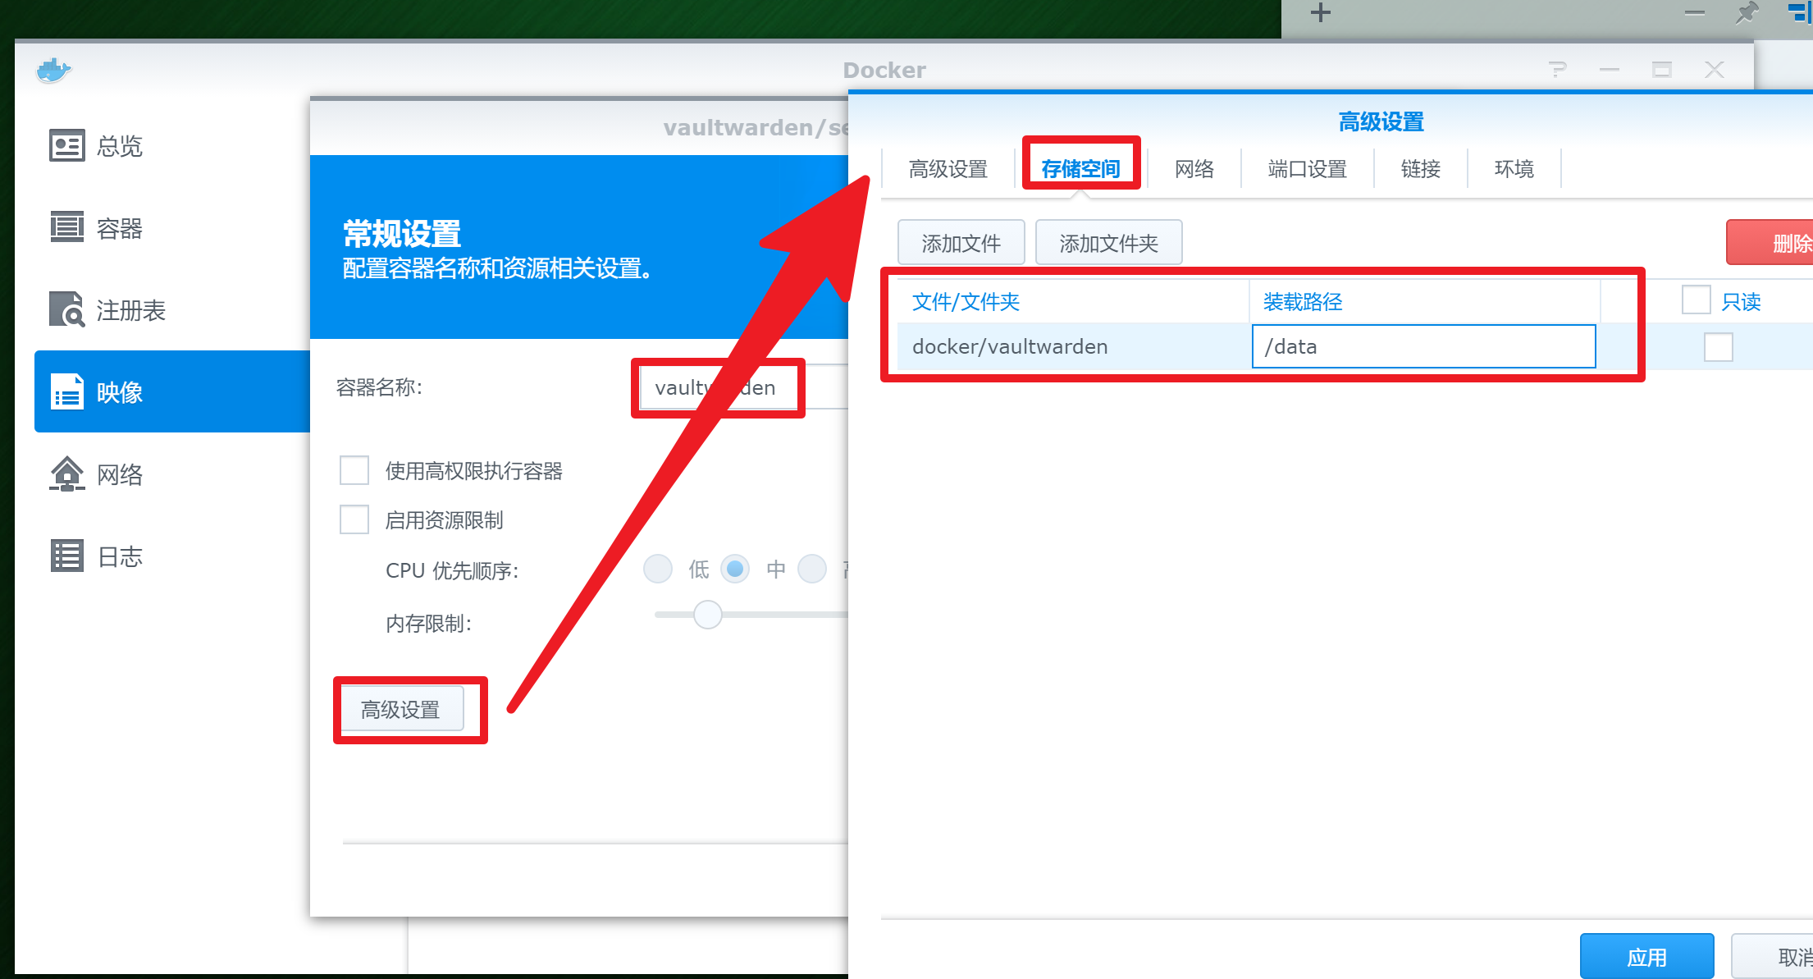Select the CPU priority radio after 中
This screenshot has height=979, width=1813.
pos(812,569)
